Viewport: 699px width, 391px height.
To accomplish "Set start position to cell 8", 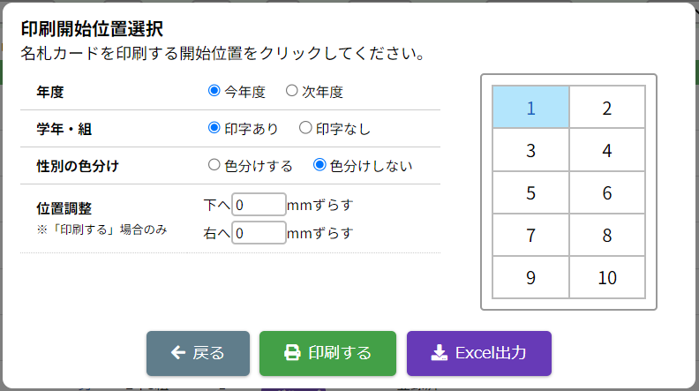I will point(607,236).
